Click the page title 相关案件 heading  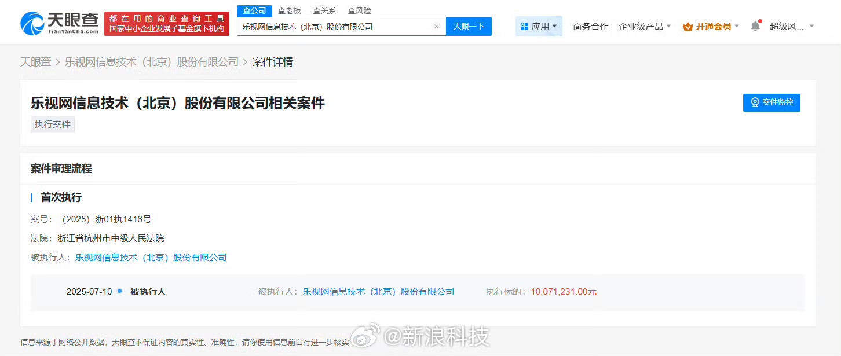pos(178,103)
